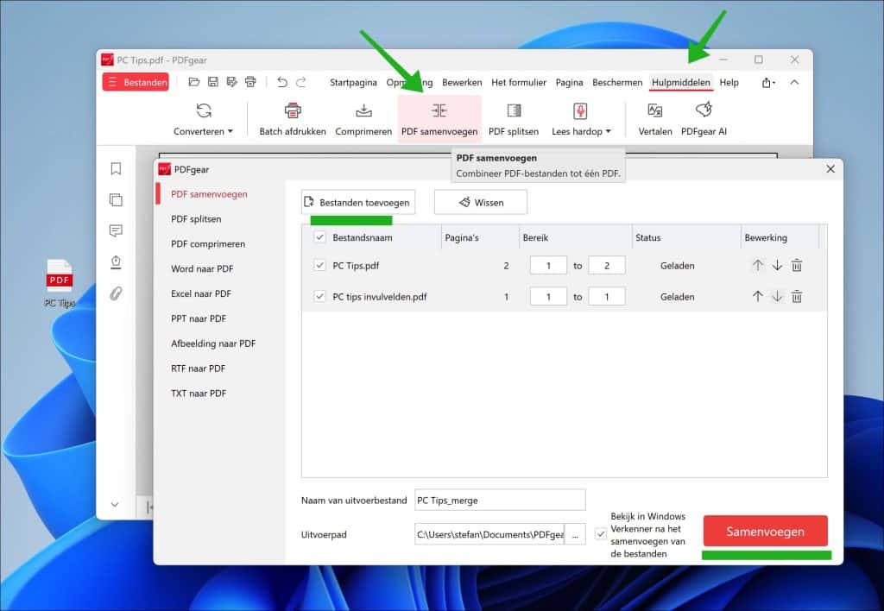Click range end field for PC Tips.pdf
Image resolution: width=884 pixels, height=611 pixels.
[607, 266]
